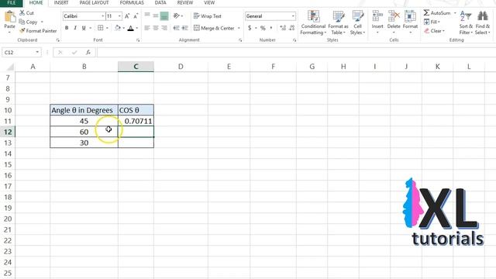Click cell with value 60
The height and width of the screenshot is (279, 496).
[84, 132]
